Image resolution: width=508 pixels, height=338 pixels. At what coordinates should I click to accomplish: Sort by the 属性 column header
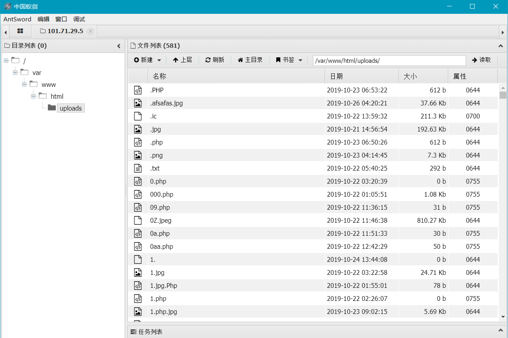coord(473,77)
